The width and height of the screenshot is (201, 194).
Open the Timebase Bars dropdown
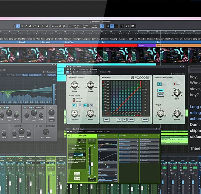[85, 27]
